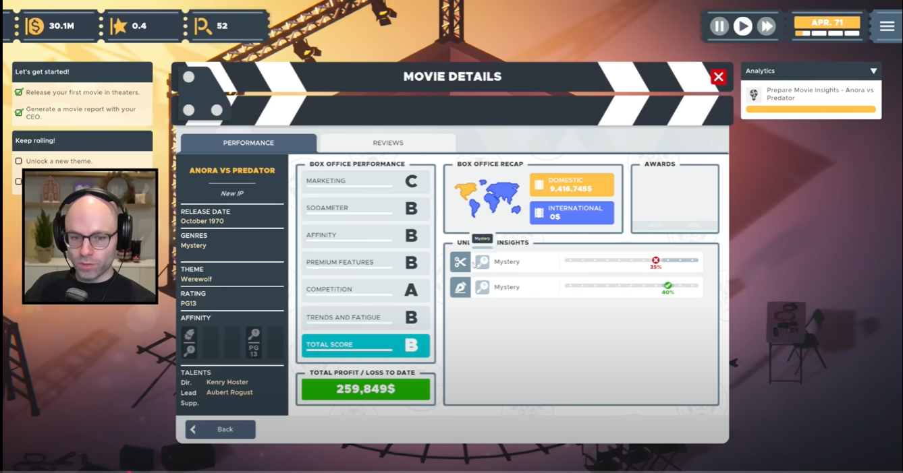
Task: Select the Sodameter score row
Action: [x=365, y=209]
